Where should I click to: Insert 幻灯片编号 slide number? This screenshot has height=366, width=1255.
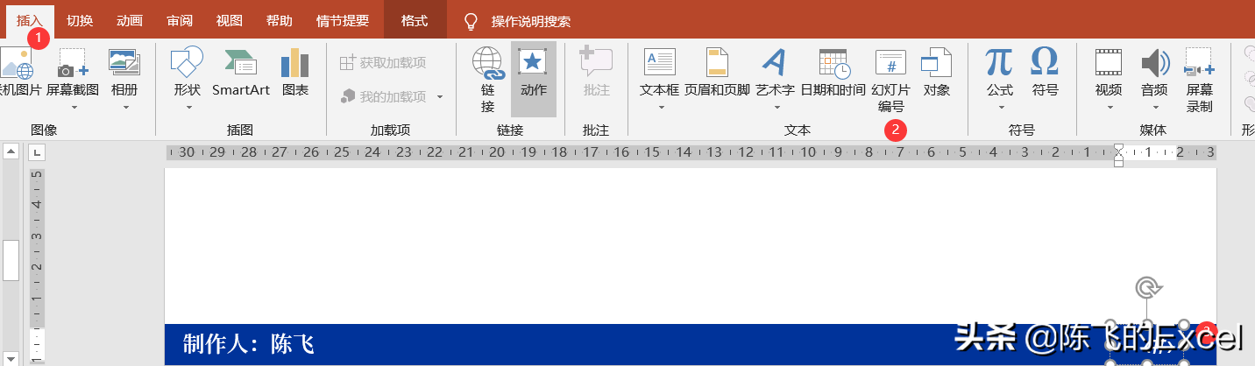(x=891, y=80)
